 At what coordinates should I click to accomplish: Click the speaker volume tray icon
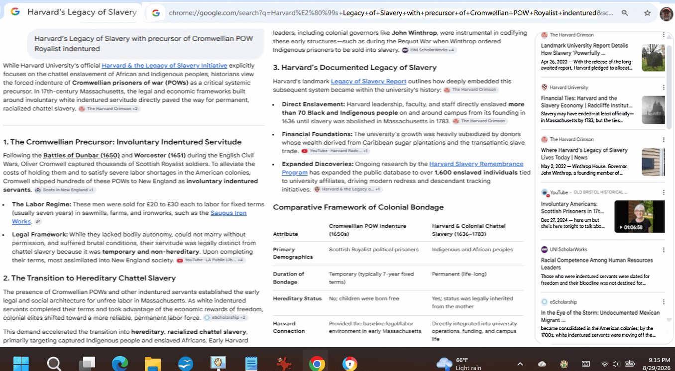point(616,364)
